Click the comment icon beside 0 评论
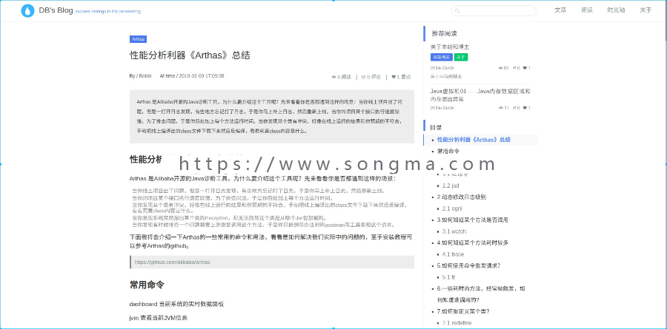667x329 pixels. tap(364, 78)
